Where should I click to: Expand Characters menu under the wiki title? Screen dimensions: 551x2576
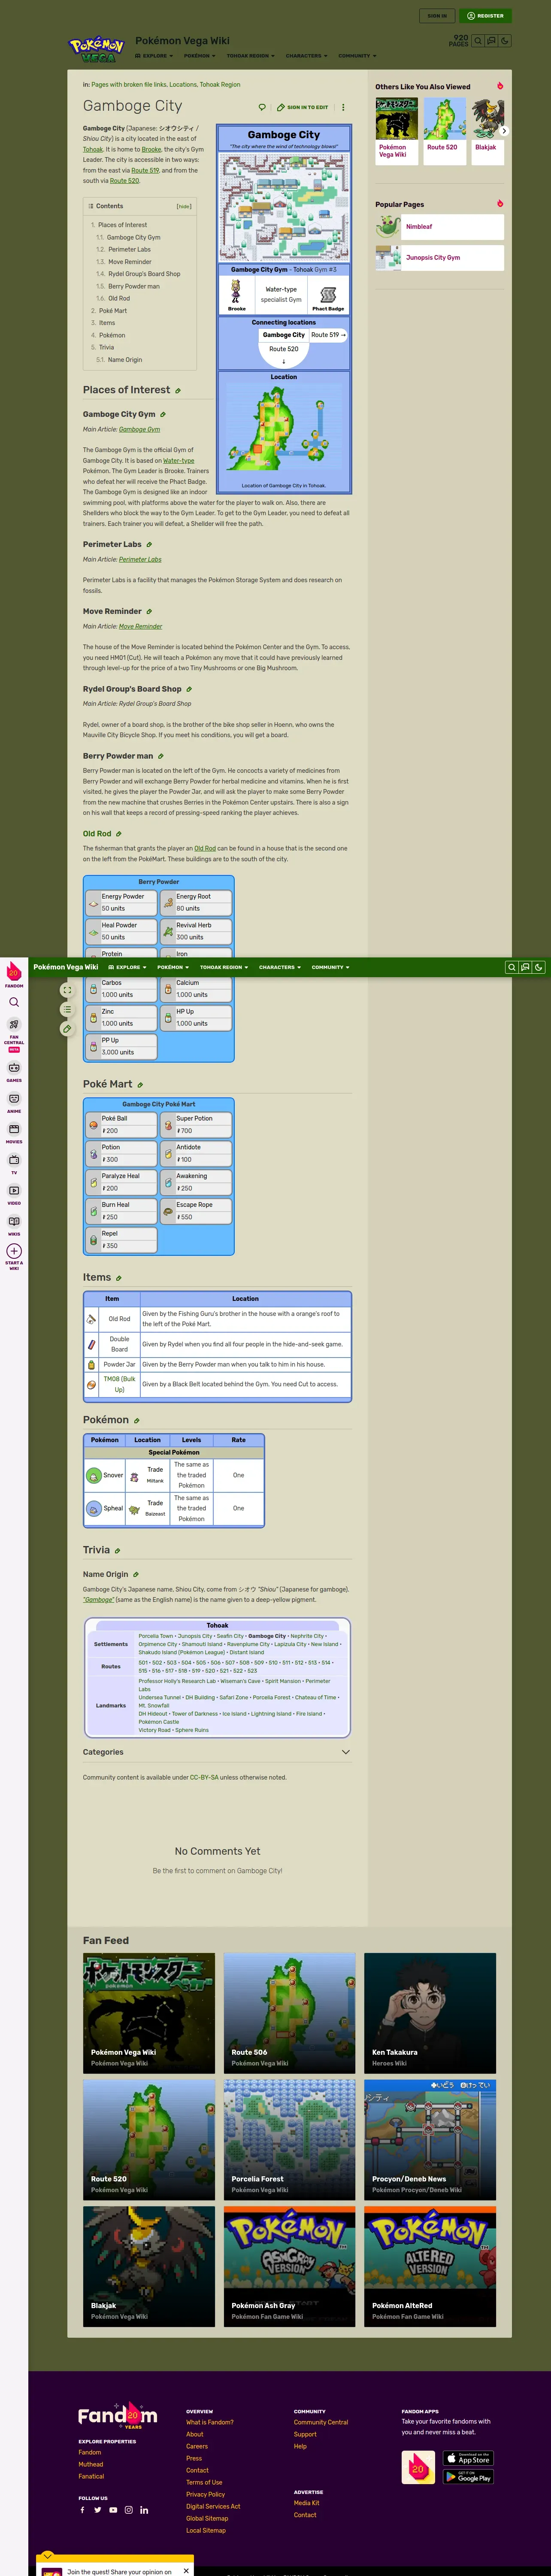306,56
